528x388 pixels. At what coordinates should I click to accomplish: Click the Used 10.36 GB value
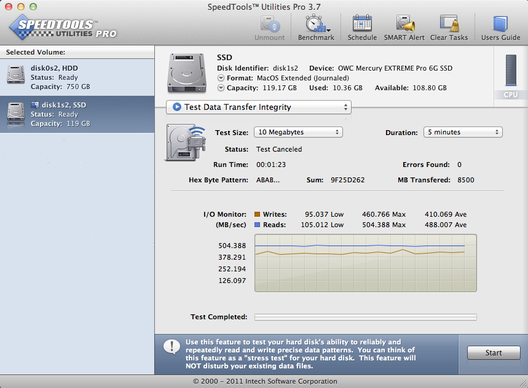tap(347, 88)
